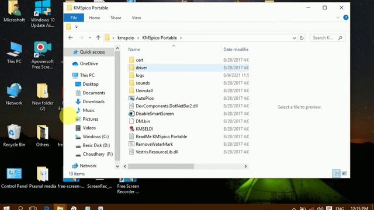Open Others folder on desktop
Image resolution: width=374 pixels, height=210 pixels.
(x=43, y=135)
